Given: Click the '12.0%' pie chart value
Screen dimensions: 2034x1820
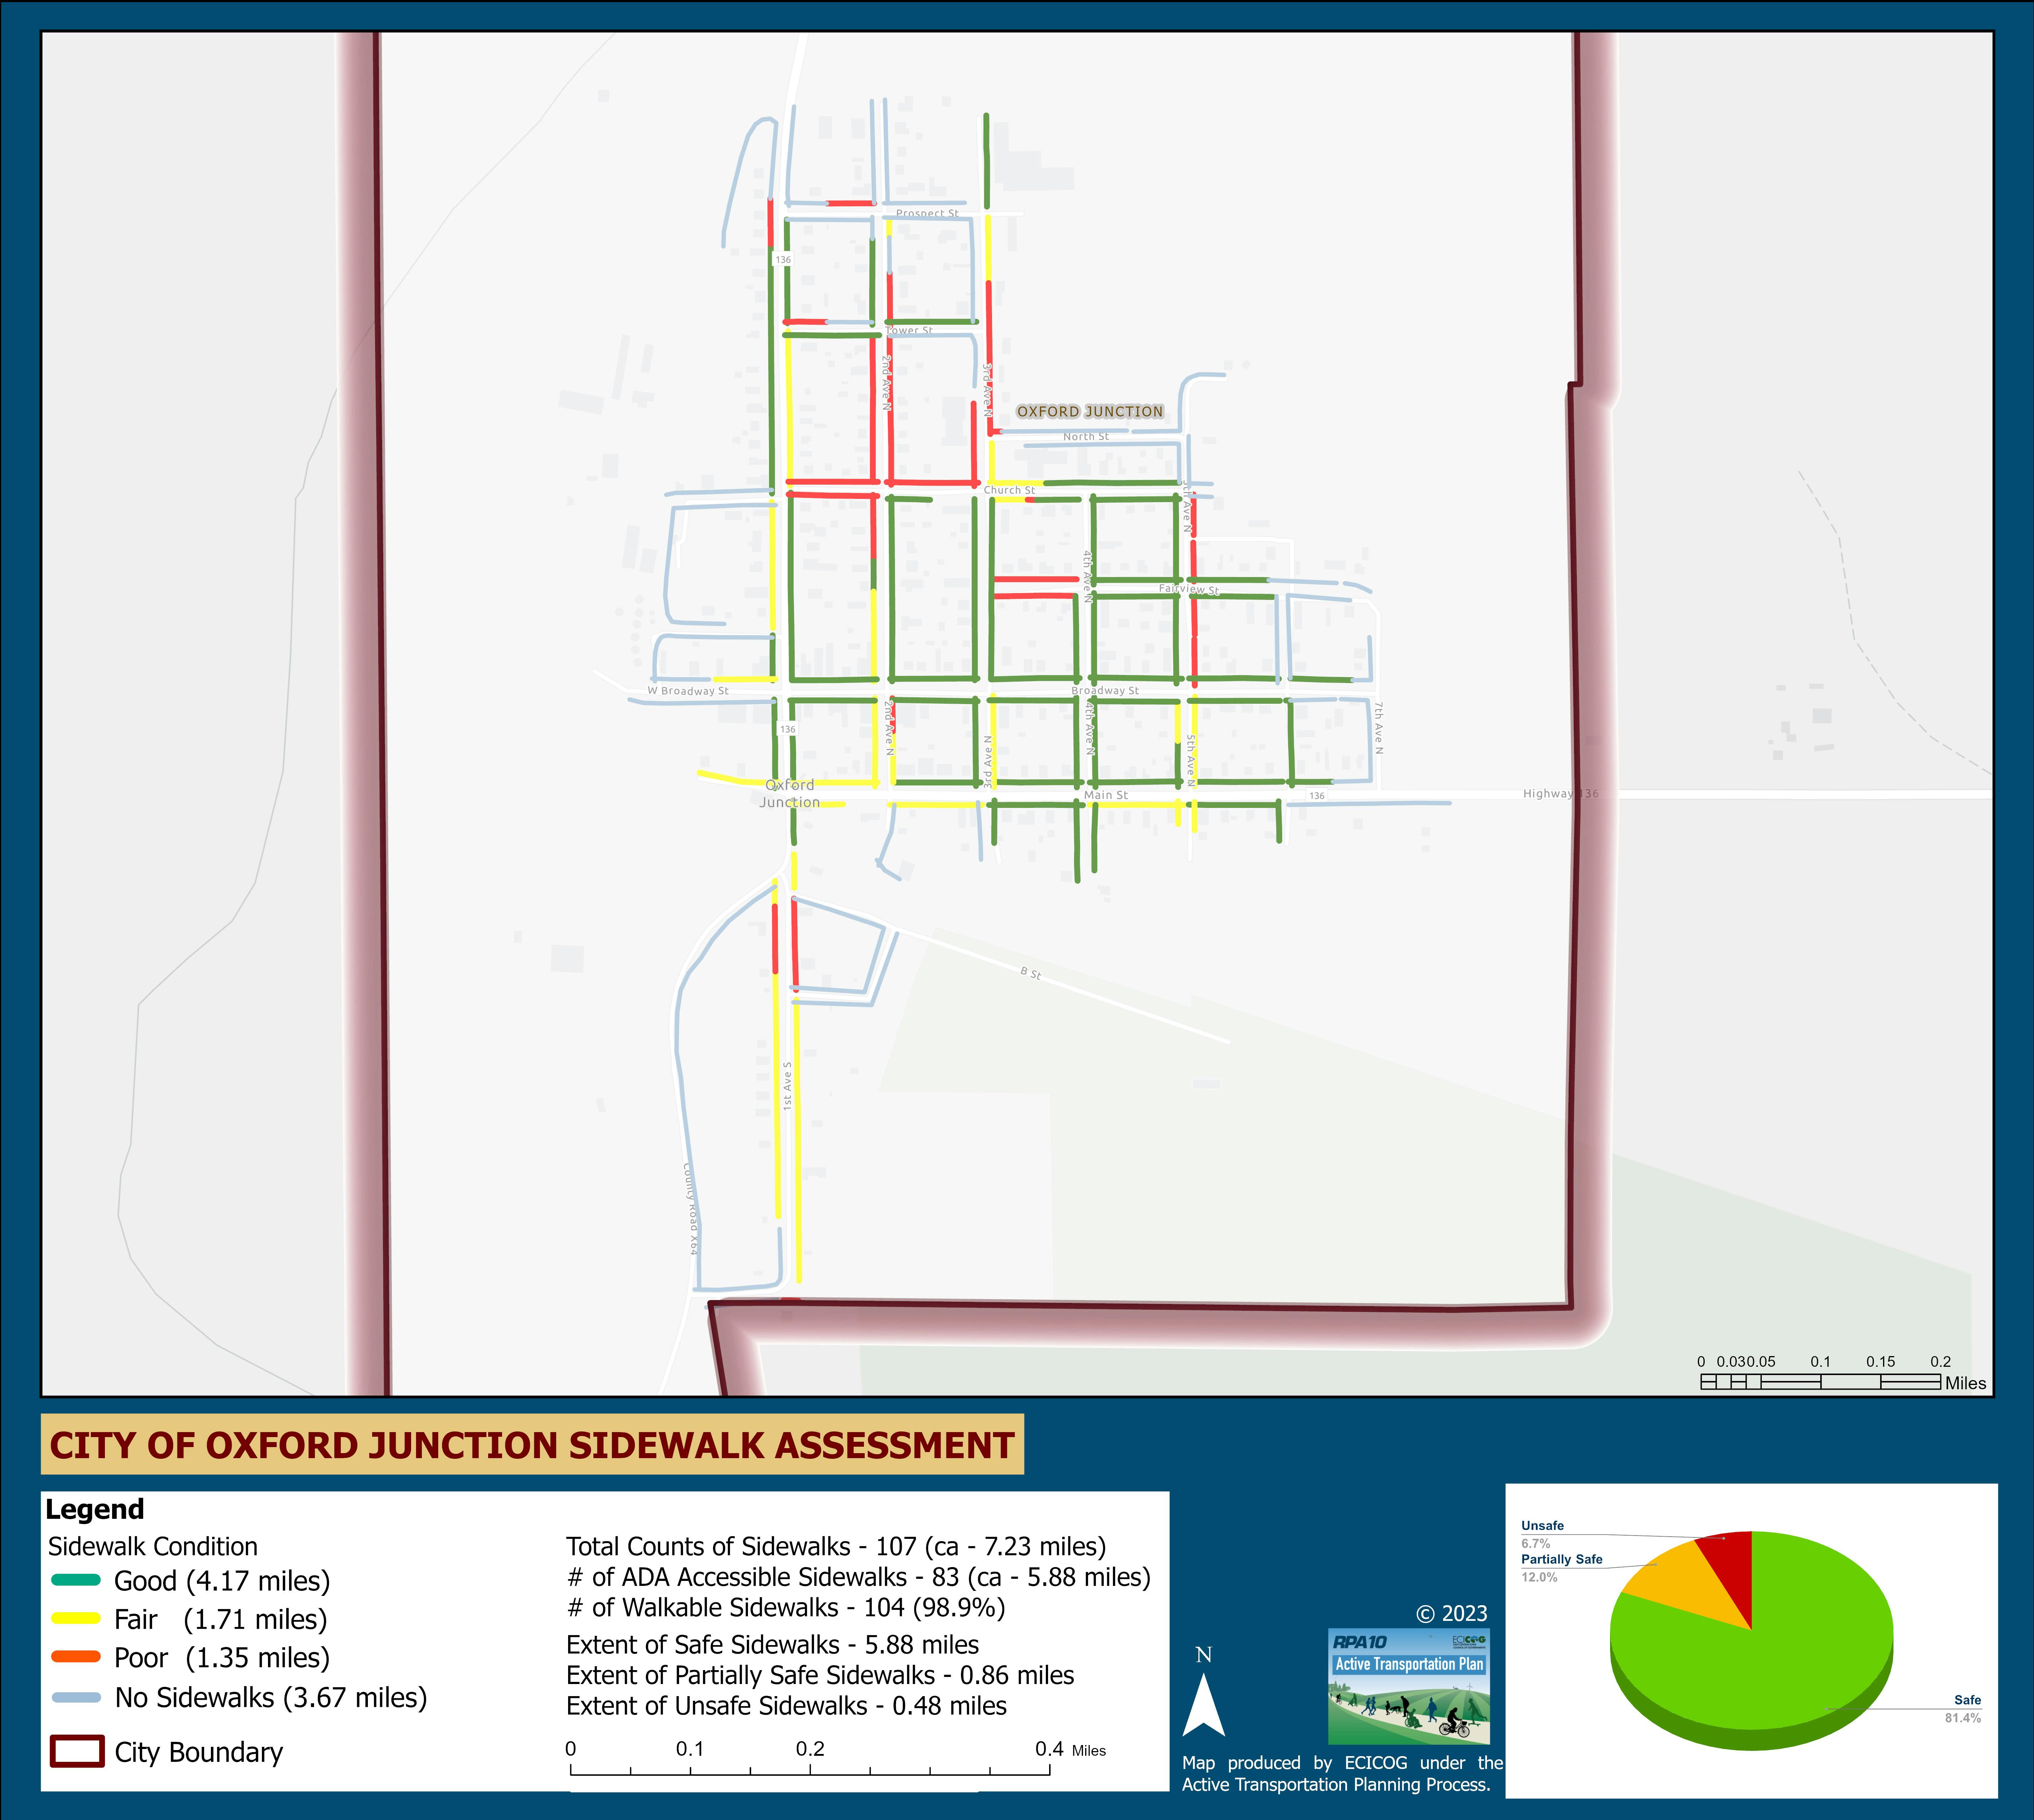Looking at the screenshot, I should 1539,1577.
